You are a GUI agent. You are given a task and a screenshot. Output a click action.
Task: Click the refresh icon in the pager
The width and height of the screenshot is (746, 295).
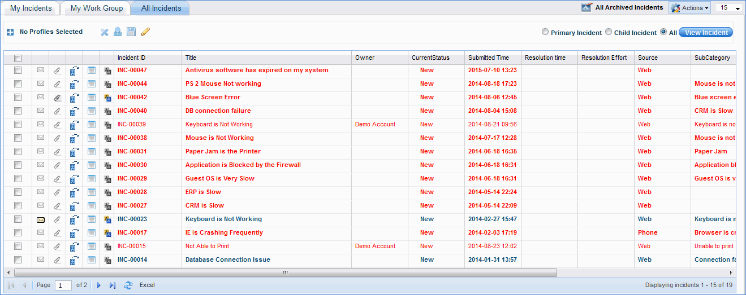(128, 285)
